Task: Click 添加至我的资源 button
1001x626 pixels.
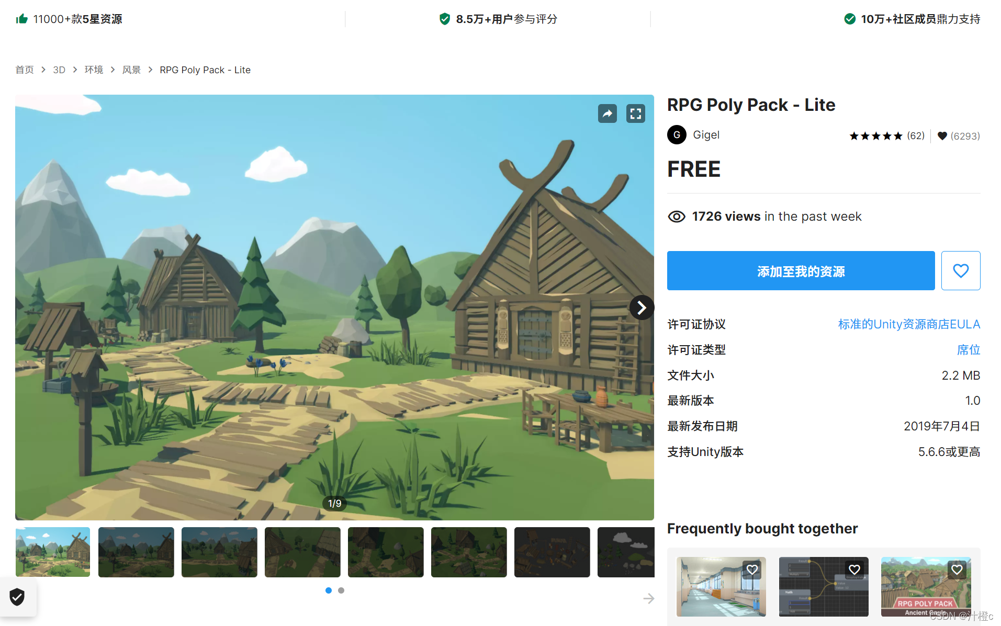Action: click(x=801, y=270)
